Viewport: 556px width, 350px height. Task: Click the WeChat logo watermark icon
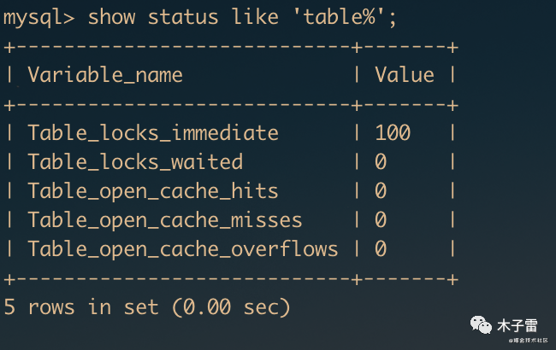478,326
